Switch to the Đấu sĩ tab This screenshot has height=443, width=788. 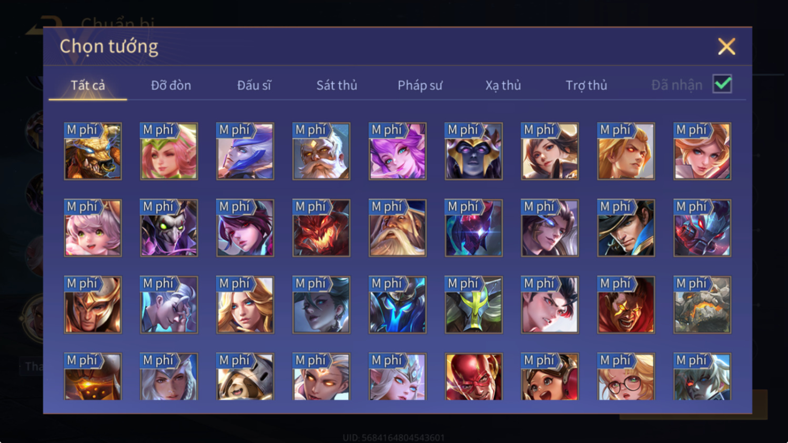coord(254,85)
